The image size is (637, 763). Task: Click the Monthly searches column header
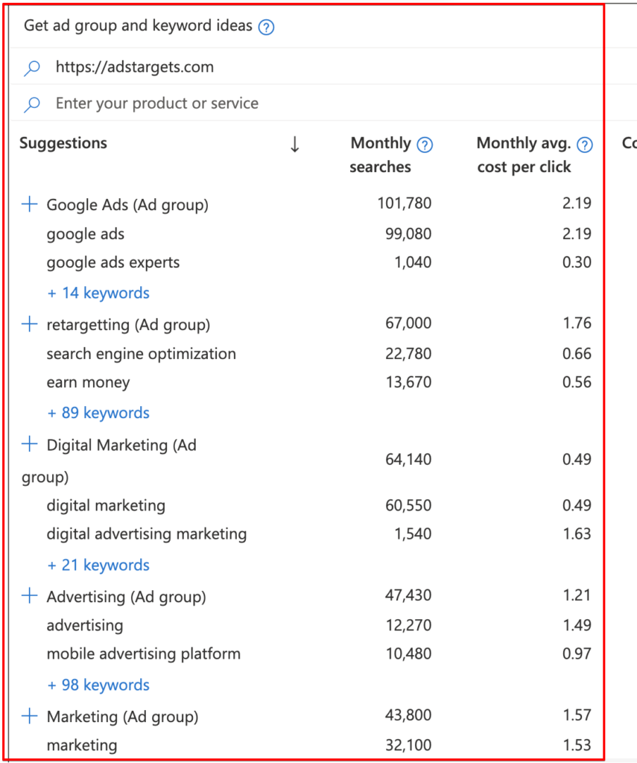(381, 155)
